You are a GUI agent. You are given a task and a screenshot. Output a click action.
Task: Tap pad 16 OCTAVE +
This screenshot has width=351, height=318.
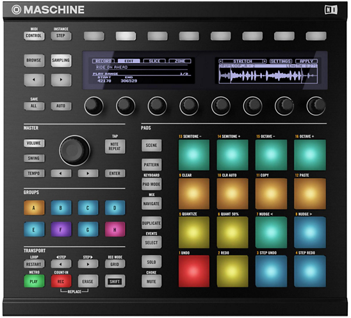click(310, 155)
